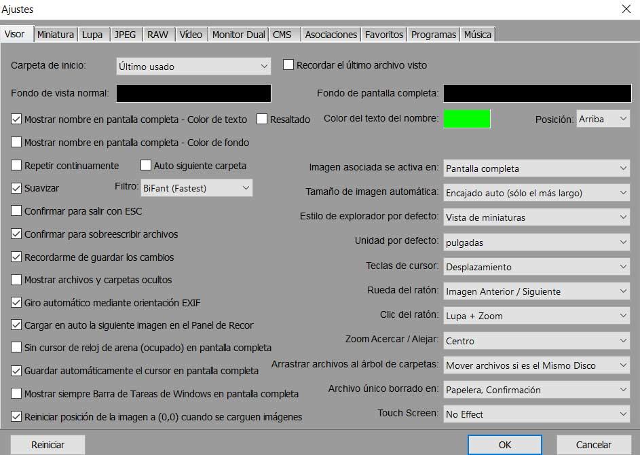Switch to the JPEG tab
Screen dimensions: 640x455
pos(125,35)
